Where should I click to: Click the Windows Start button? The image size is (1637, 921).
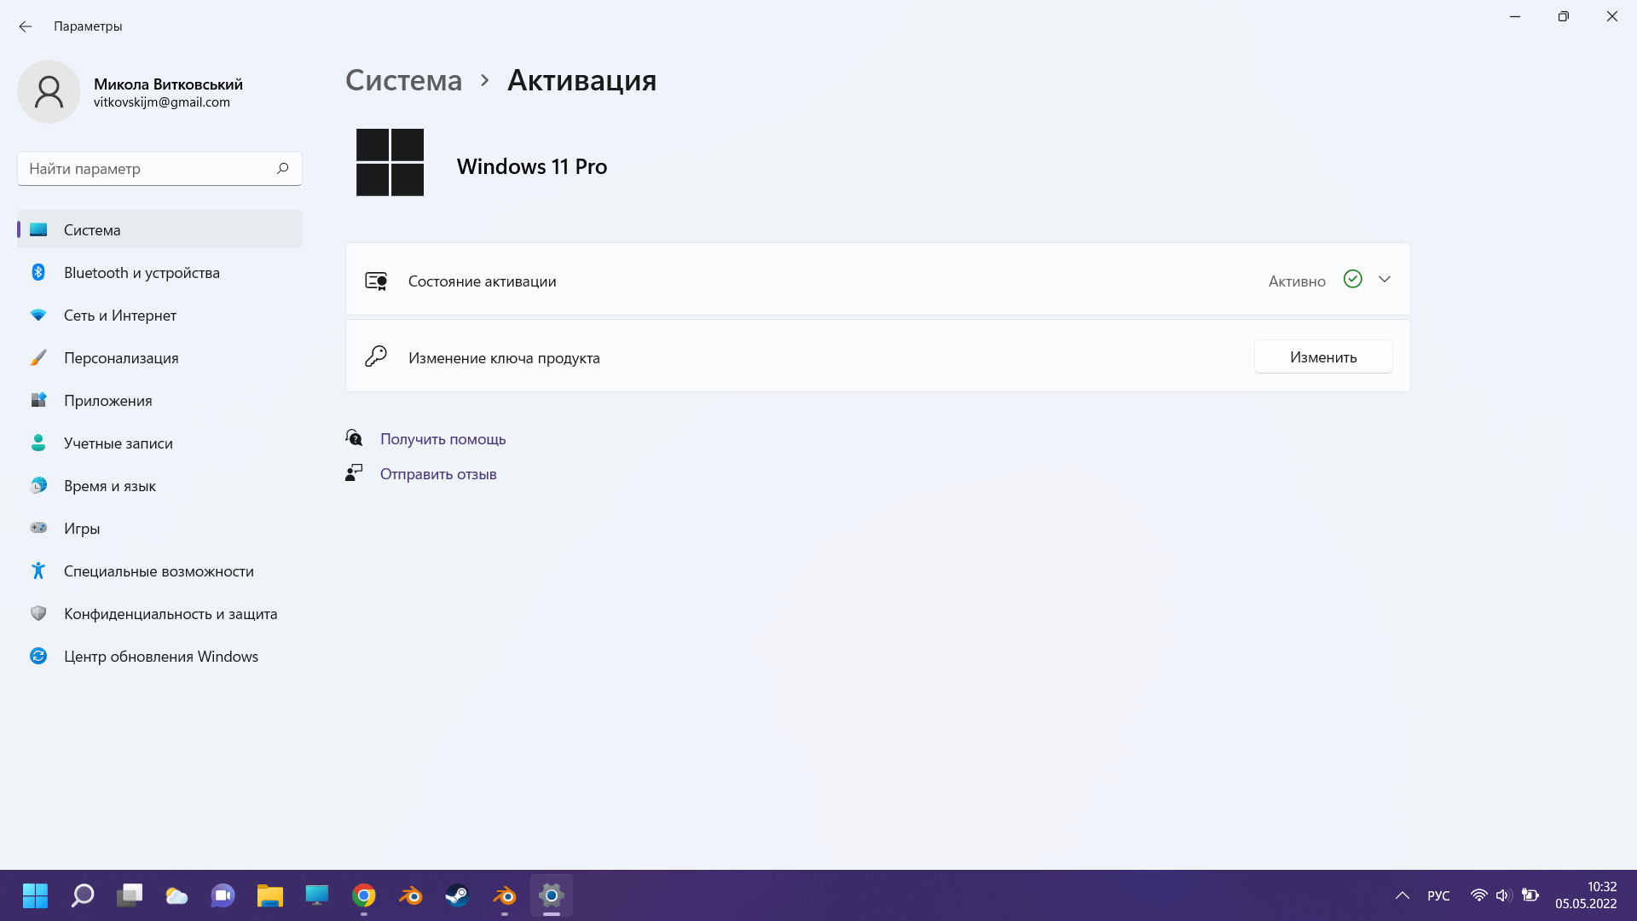(35, 895)
